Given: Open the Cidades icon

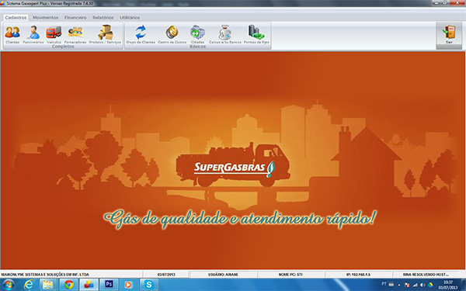Looking at the screenshot, I should click(197, 34).
